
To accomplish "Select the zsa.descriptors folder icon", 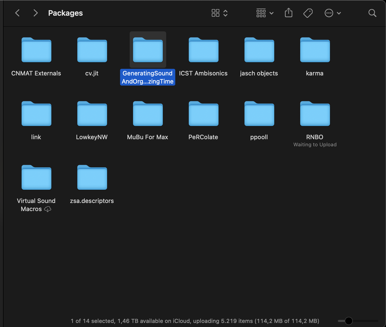I will pyautogui.click(x=92, y=177).
